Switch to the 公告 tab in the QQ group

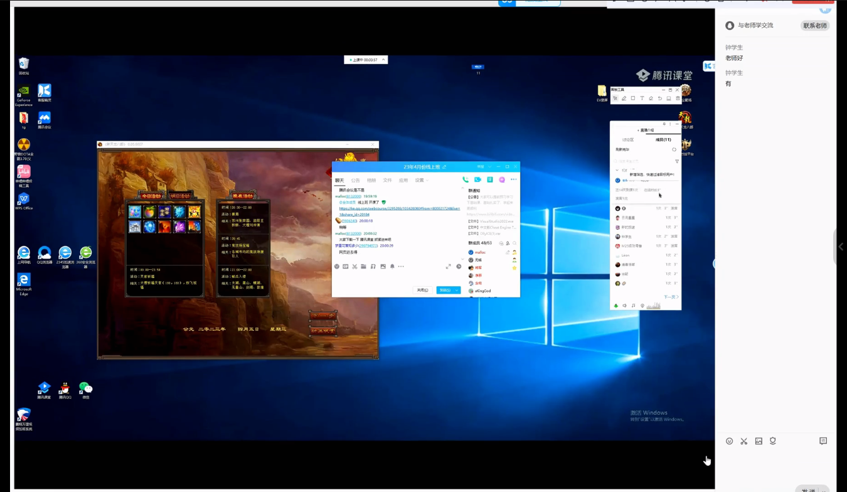355,180
